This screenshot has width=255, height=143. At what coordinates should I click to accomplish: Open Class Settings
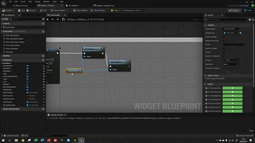pyautogui.click(x=80, y=10)
